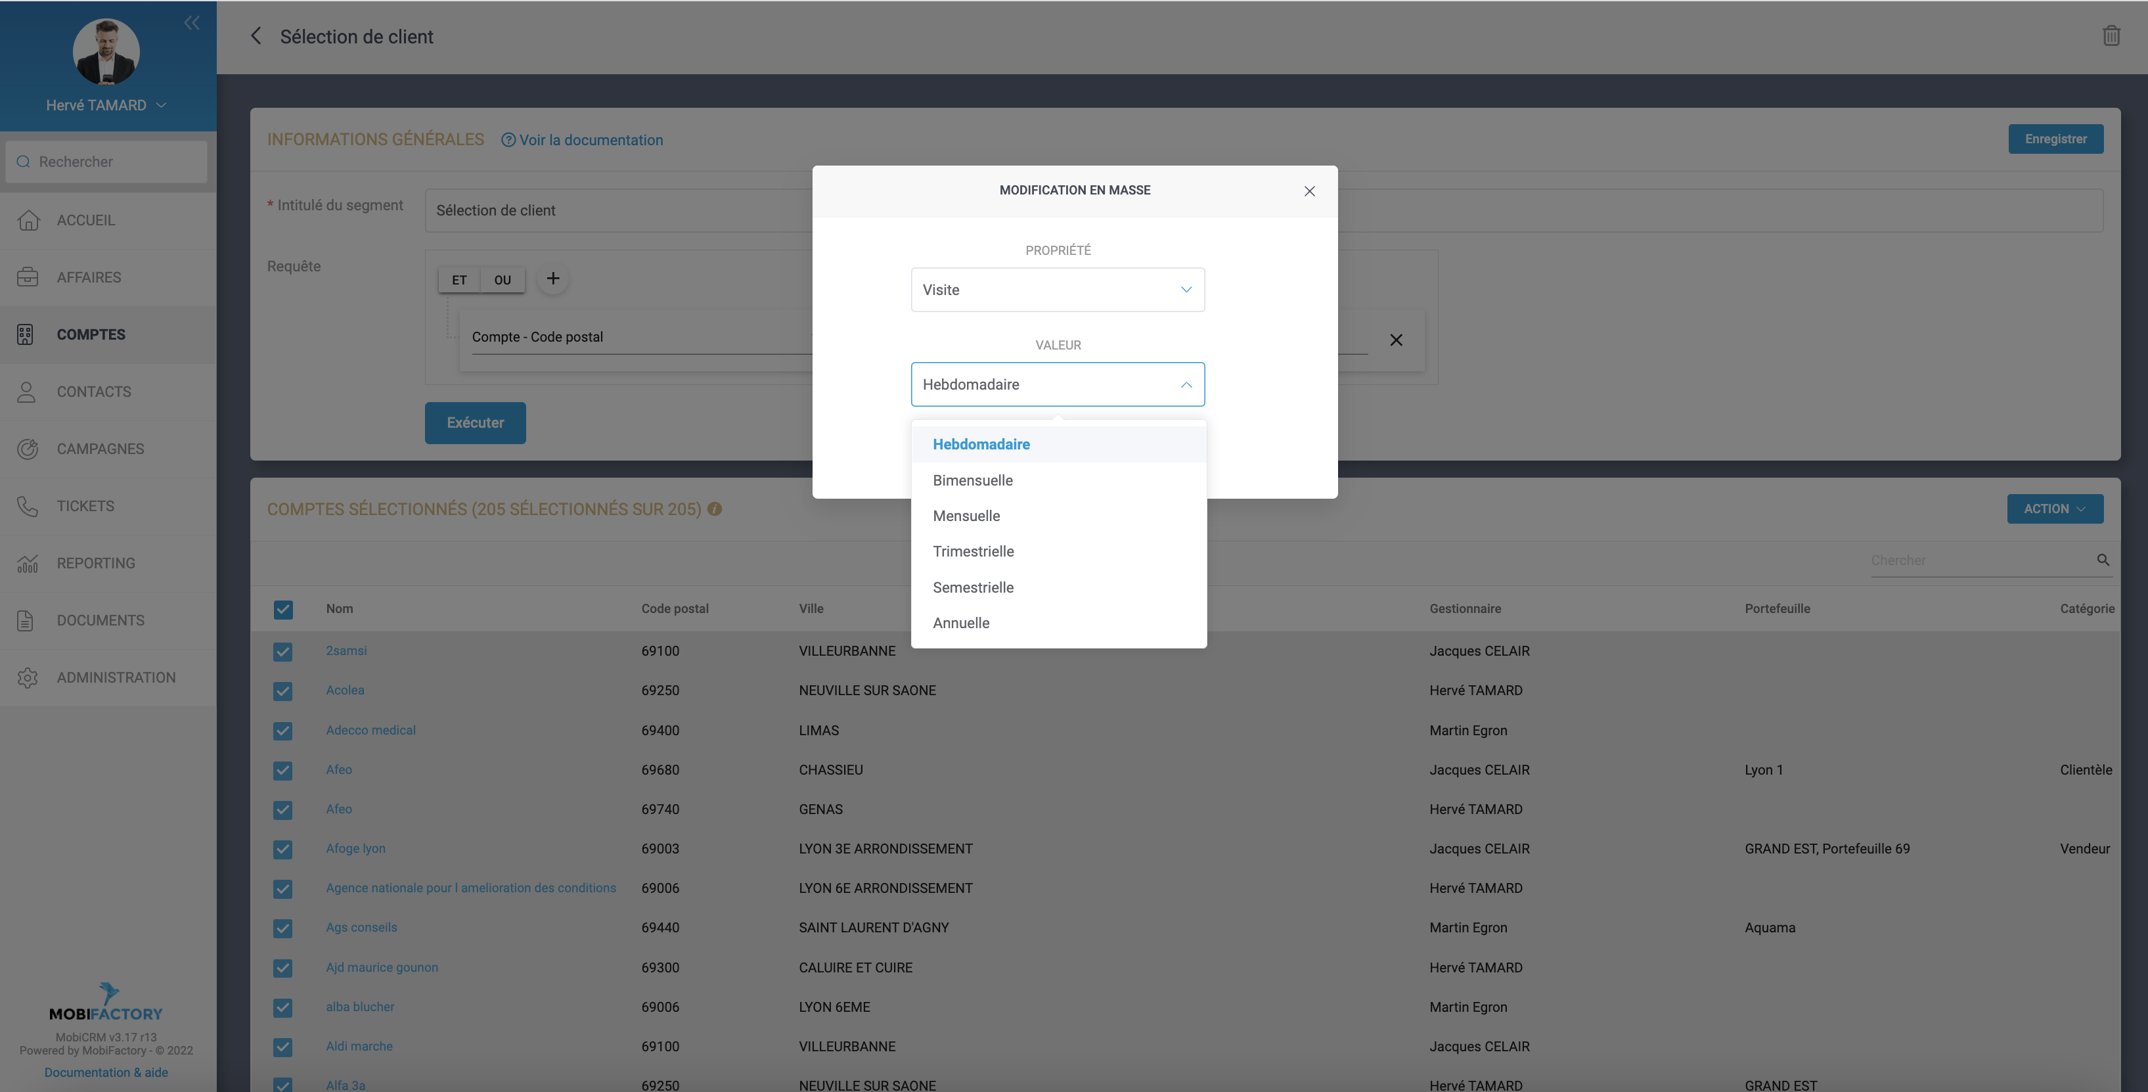This screenshot has width=2148, height=1092.
Task: Toggle the checkbox for 2samsi row
Action: coord(282,652)
